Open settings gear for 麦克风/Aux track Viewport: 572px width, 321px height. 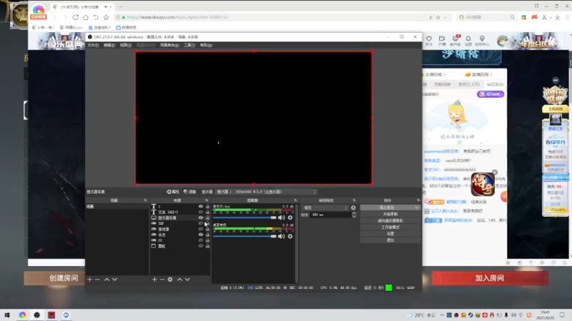[x=290, y=218]
